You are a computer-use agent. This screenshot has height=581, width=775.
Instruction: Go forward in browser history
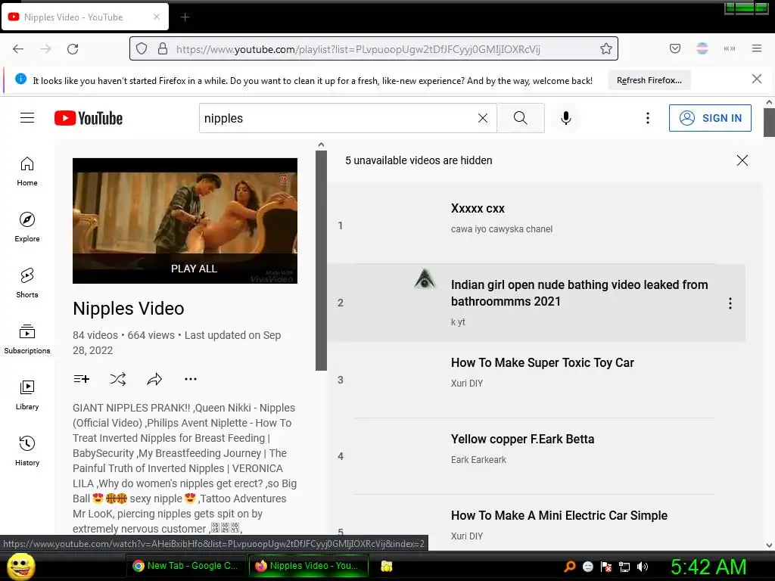pos(45,48)
